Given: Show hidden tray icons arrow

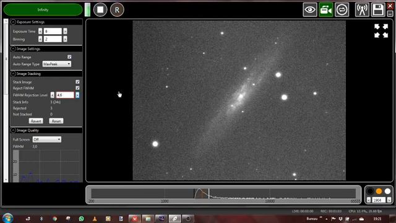Looking at the screenshot, I should pyautogui.click(x=327, y=219).
